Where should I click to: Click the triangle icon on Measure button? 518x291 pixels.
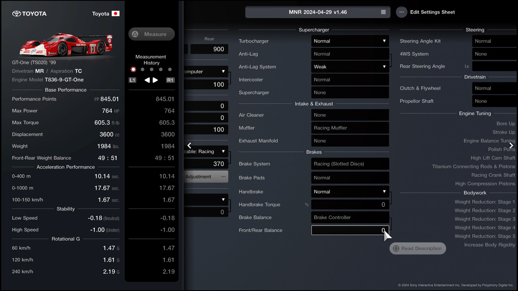click(135, 34)
